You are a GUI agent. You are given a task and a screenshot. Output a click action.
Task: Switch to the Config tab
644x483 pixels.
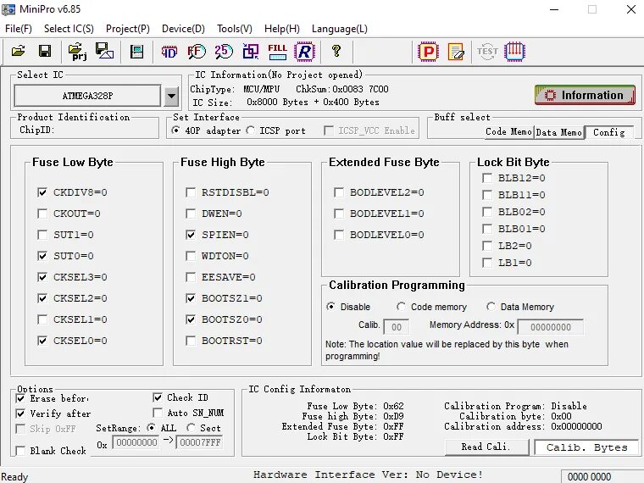[x=609, y=132]
